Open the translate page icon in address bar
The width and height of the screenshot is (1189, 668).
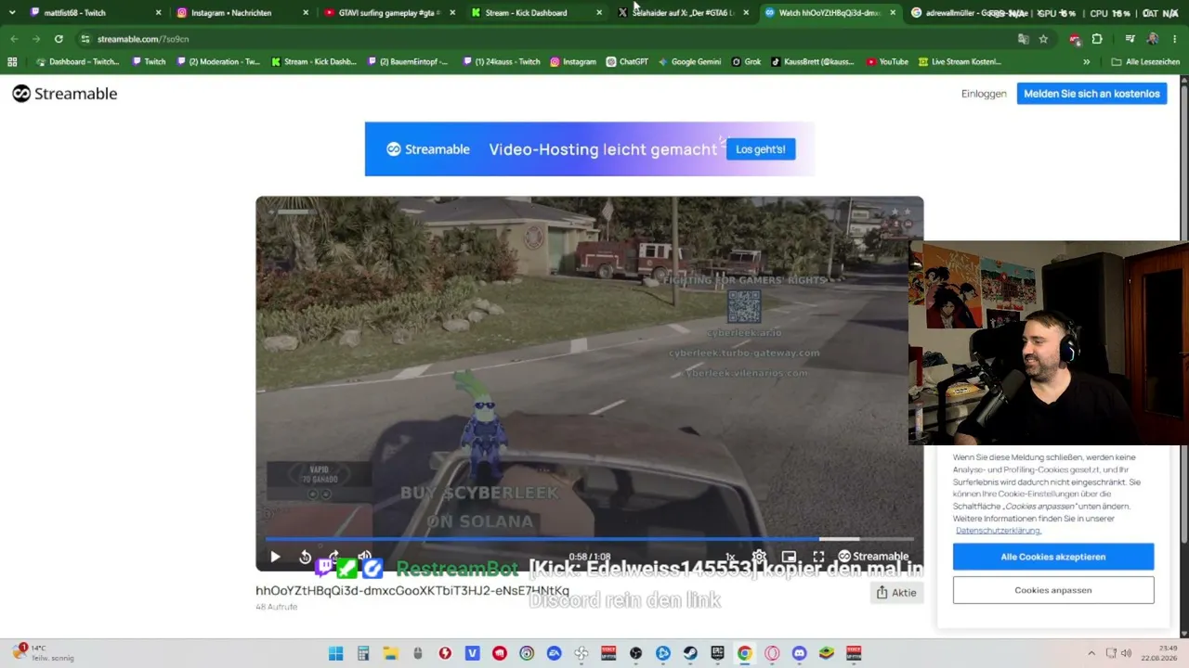pyautogui.click(x=1023, y=39)
